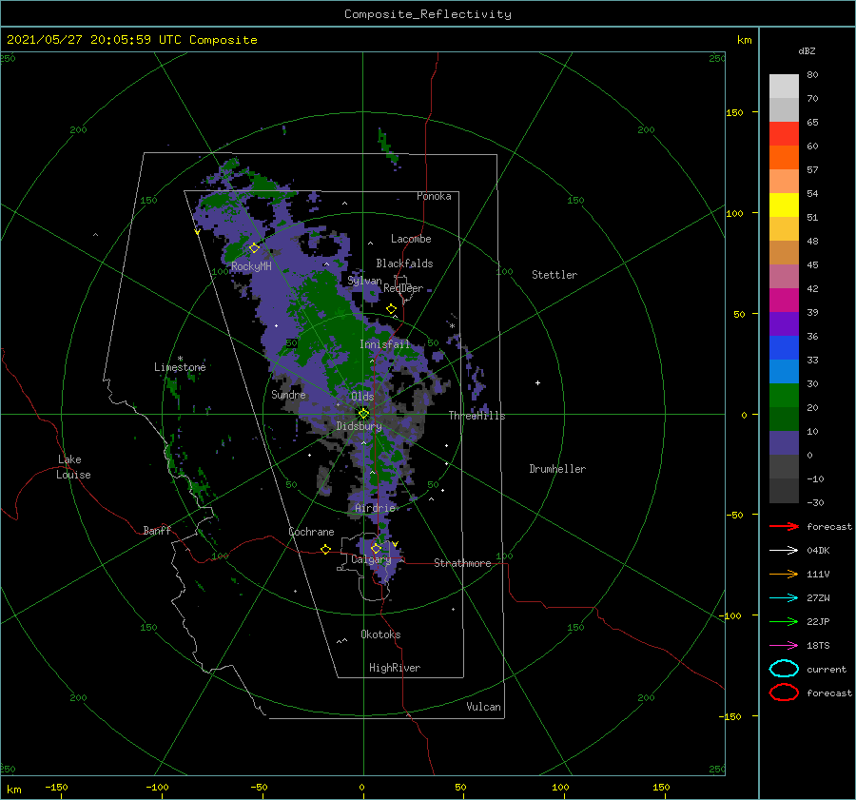Click the RockyMH station label

[x=251, y=266]
